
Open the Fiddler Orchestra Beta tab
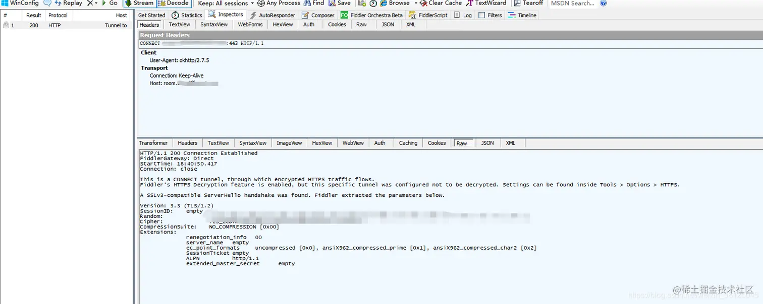pos(372,15)
